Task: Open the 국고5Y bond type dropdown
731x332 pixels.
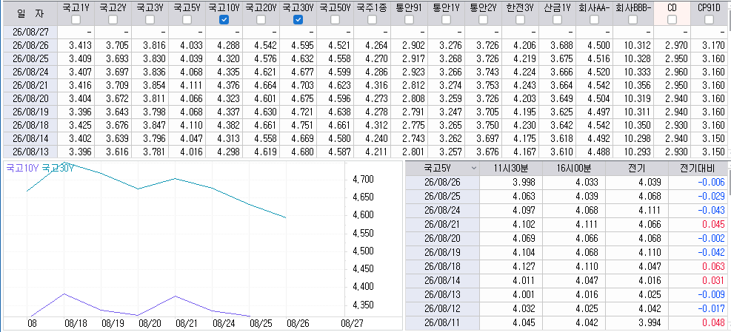Action: (x=474, y=169)
